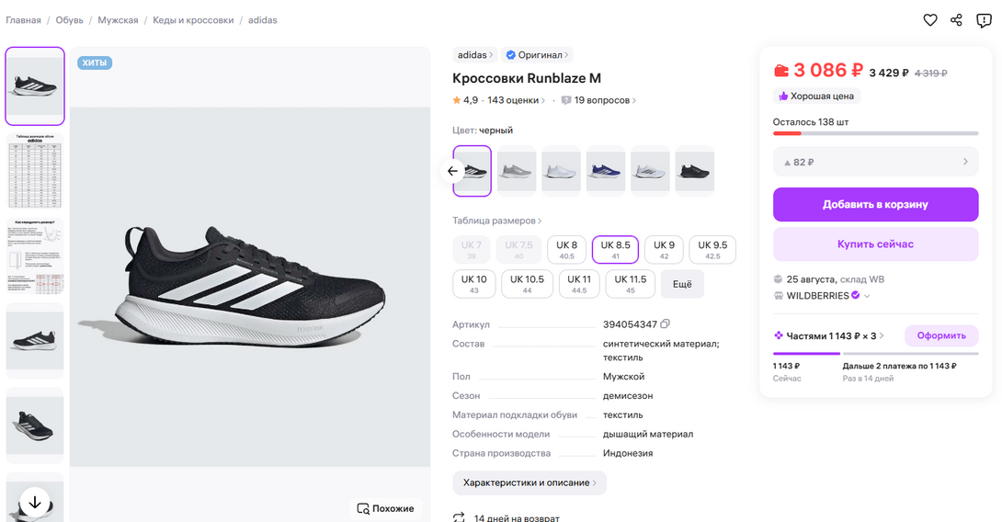Click the share icon
The width and height of the screenshot is (1002, 522).
tap(956, 20)
